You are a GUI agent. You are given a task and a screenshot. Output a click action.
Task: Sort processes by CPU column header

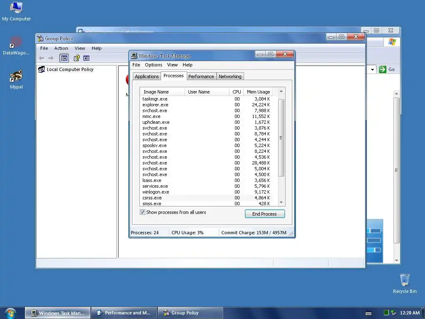click(236, 92)
